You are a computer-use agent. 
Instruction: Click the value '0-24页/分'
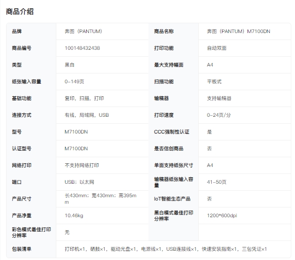[x=219, y=115]
